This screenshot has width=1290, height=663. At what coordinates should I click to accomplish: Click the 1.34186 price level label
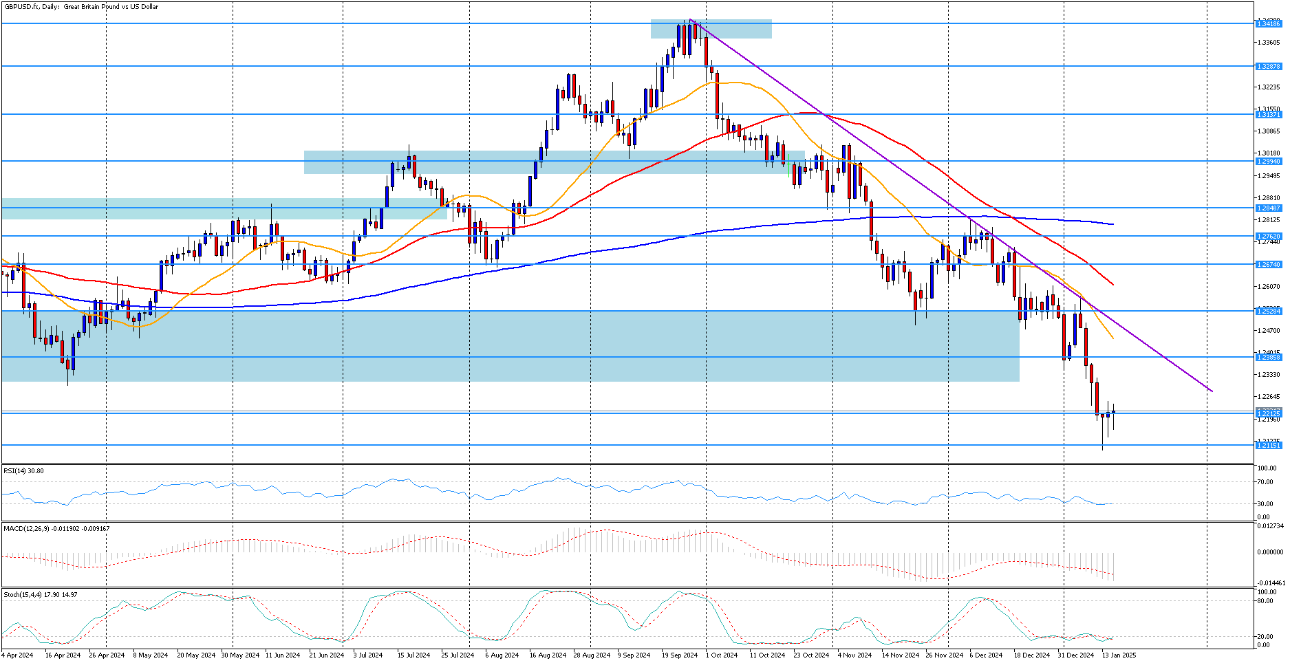1268,24
